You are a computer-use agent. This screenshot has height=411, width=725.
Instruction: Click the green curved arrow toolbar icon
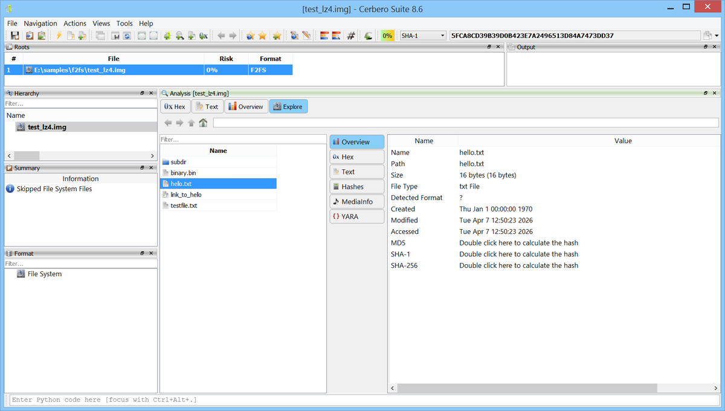click(368, 36)
